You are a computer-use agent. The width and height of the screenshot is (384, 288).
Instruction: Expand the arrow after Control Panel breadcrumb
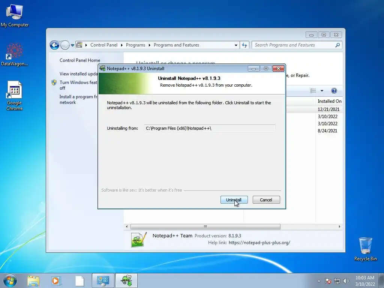[122, 45]
